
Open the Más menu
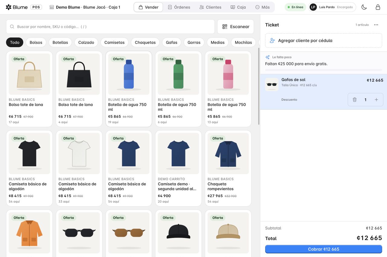262,7
